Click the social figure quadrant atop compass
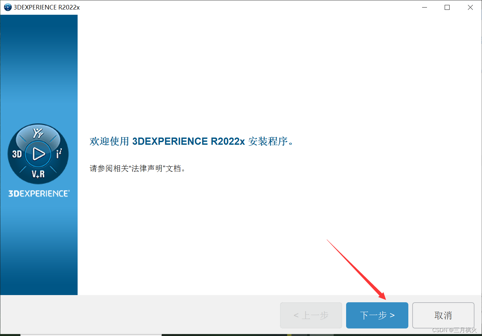The image size is (482, 336). [38, 133]
